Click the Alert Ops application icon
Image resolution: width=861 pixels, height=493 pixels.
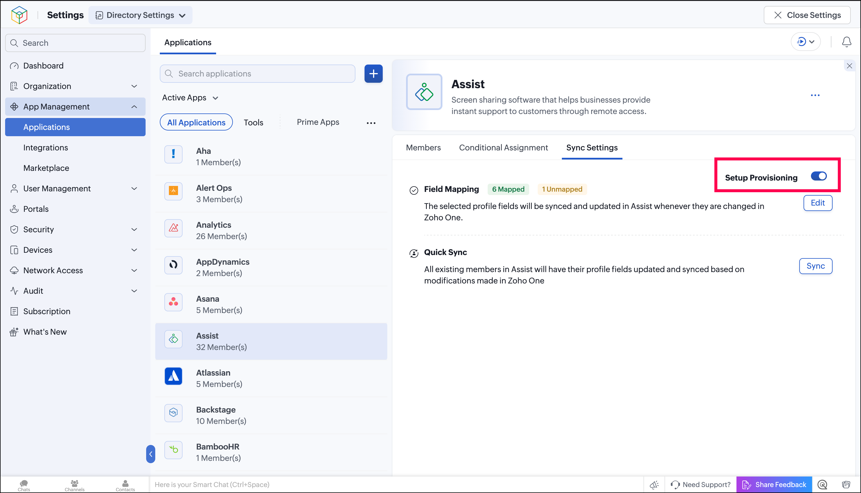tap(173, 191)
